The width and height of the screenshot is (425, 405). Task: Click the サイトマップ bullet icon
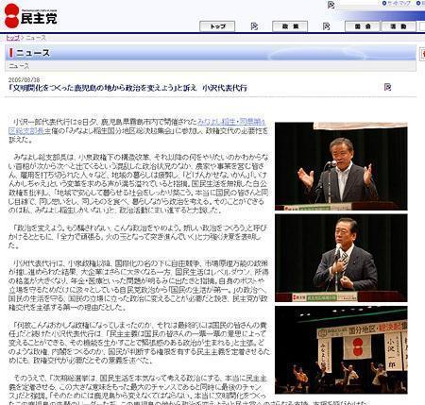[384, 3]
